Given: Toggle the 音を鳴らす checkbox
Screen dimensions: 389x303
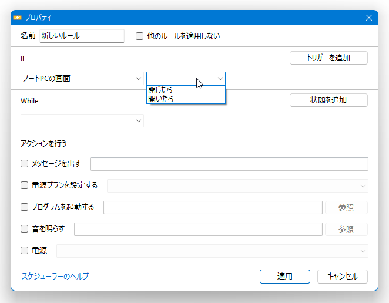Looking at the screenshot, I should pos(24,228).
